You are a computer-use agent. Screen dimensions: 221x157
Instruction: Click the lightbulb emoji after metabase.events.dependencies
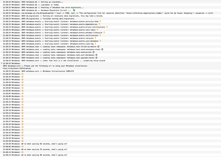point(99,24)
